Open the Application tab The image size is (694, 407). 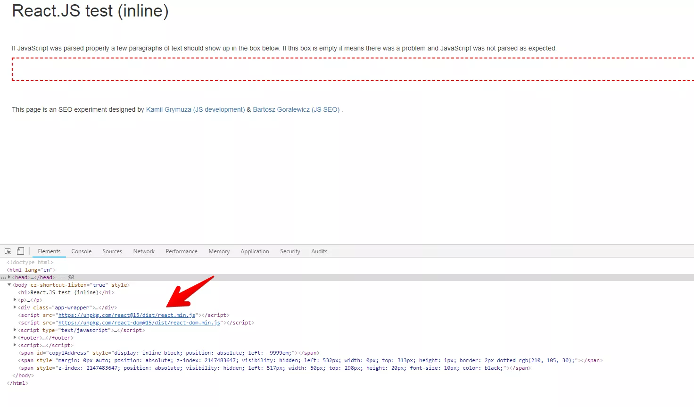click(x=255, y=251)
